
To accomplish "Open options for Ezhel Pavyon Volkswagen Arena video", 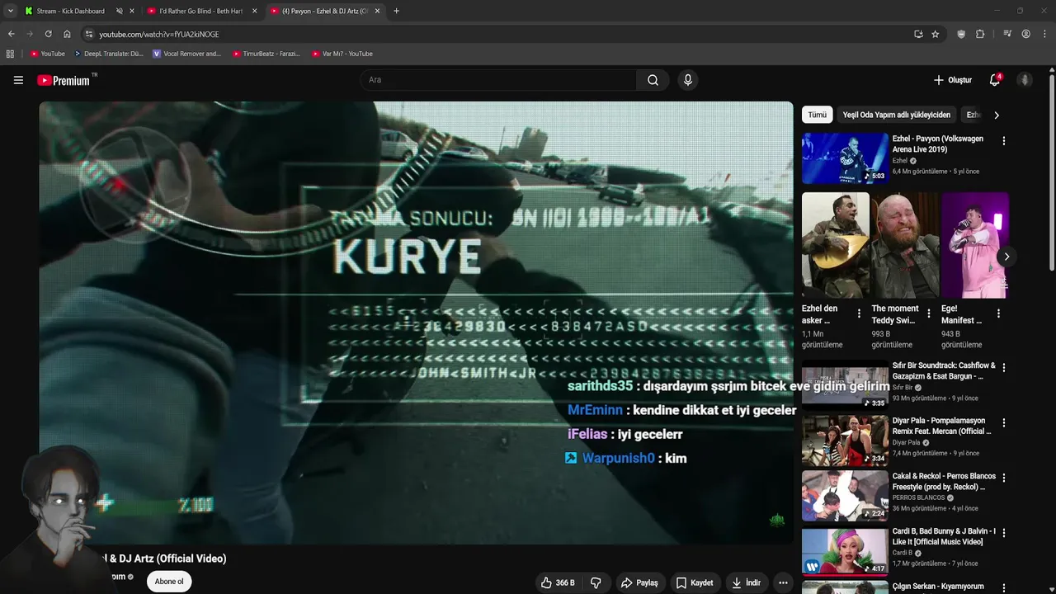I will coord(1004,141).
